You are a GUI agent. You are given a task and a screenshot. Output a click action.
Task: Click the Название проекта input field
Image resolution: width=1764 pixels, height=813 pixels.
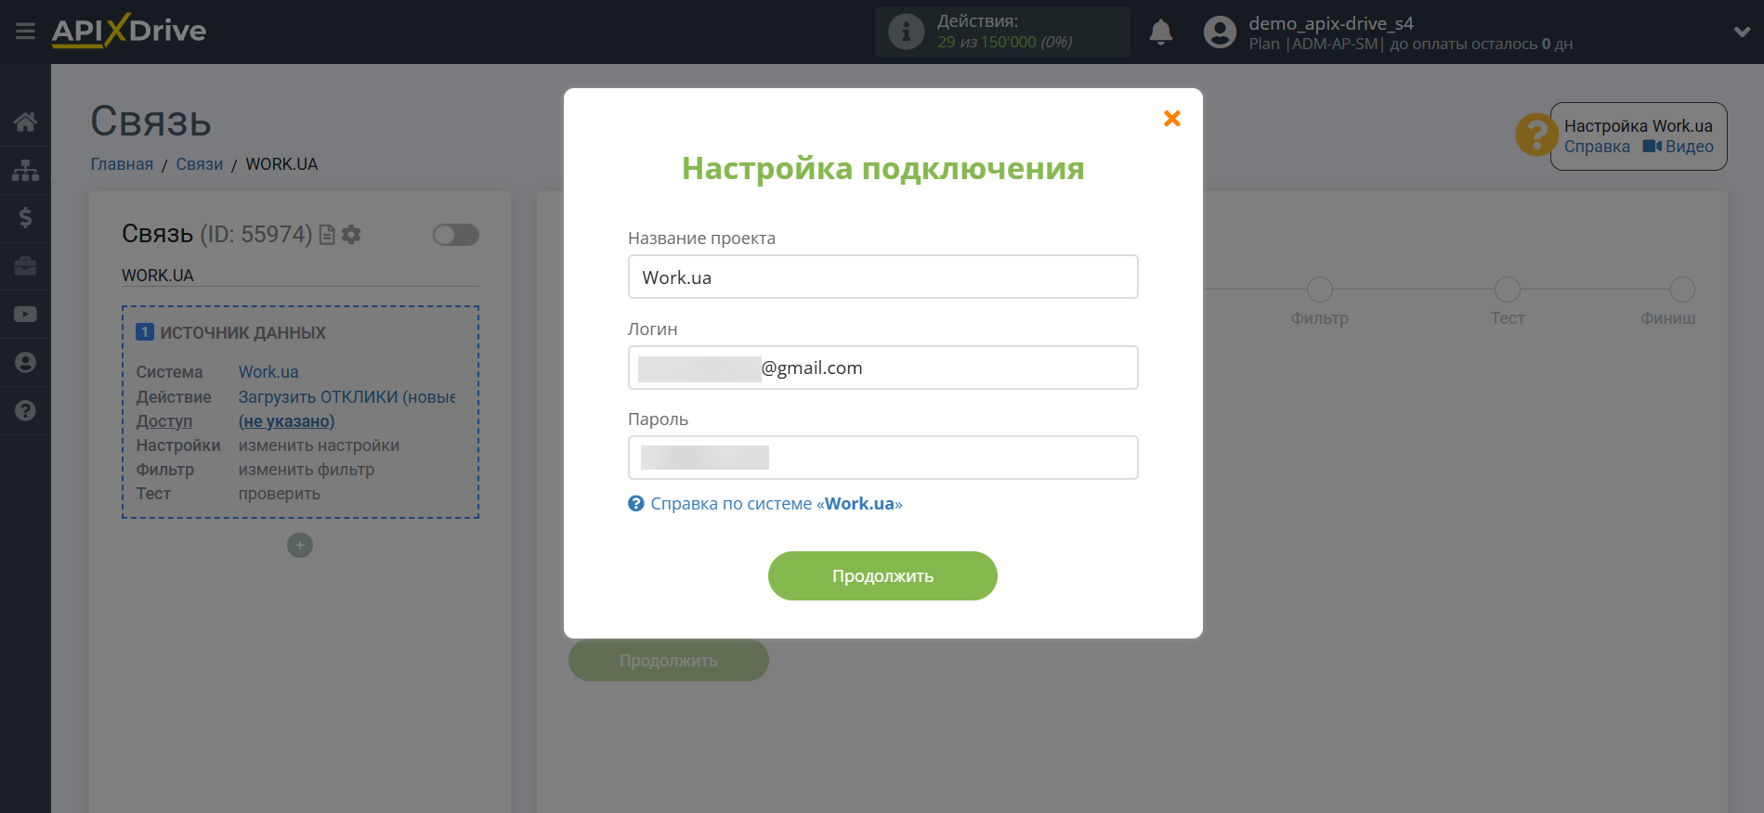point(882,277)
